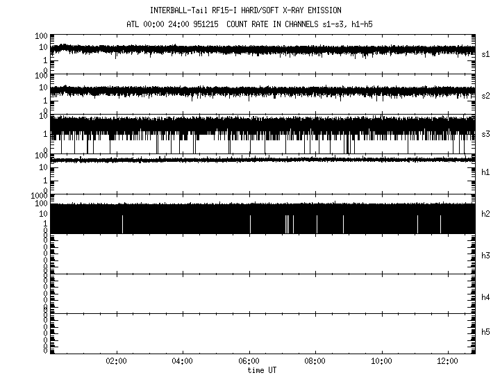Viewport: 500px width, 382px height.
Task: Click the s1 channel label
Action: click(x=486, y=53)
